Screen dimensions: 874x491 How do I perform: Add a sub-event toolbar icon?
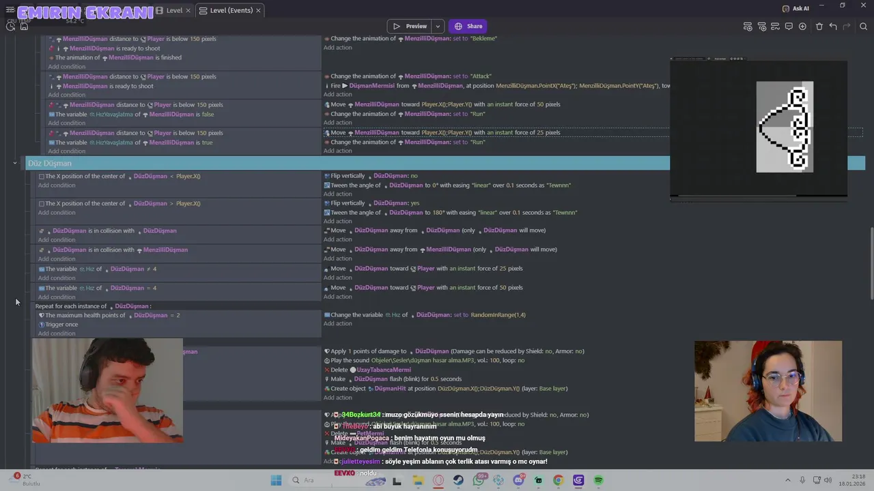(761, 27)
